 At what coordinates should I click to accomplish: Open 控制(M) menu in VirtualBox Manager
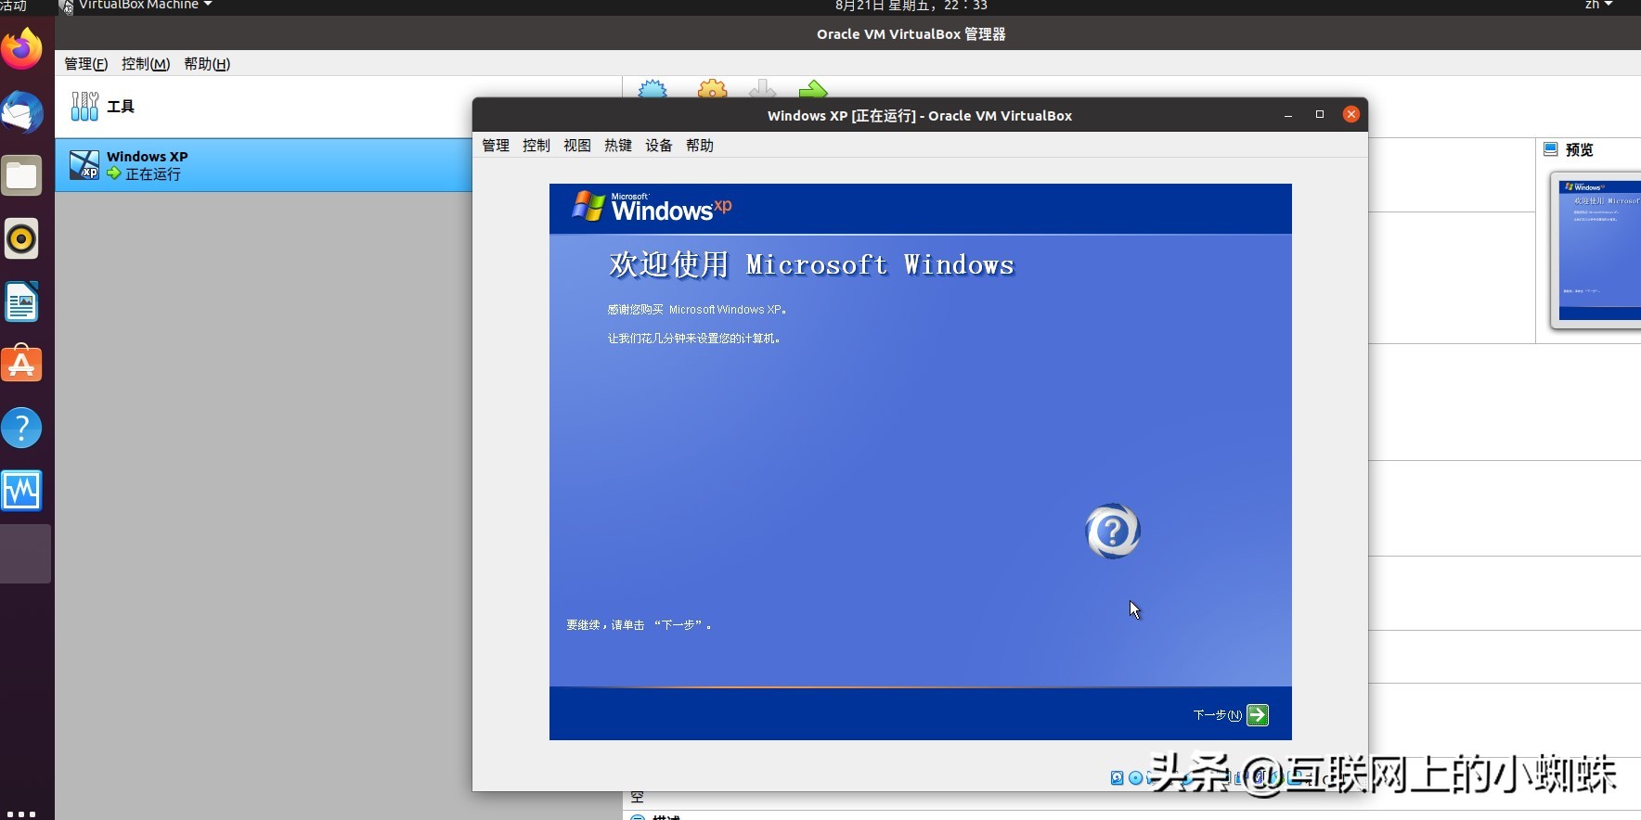click(146, 64)
